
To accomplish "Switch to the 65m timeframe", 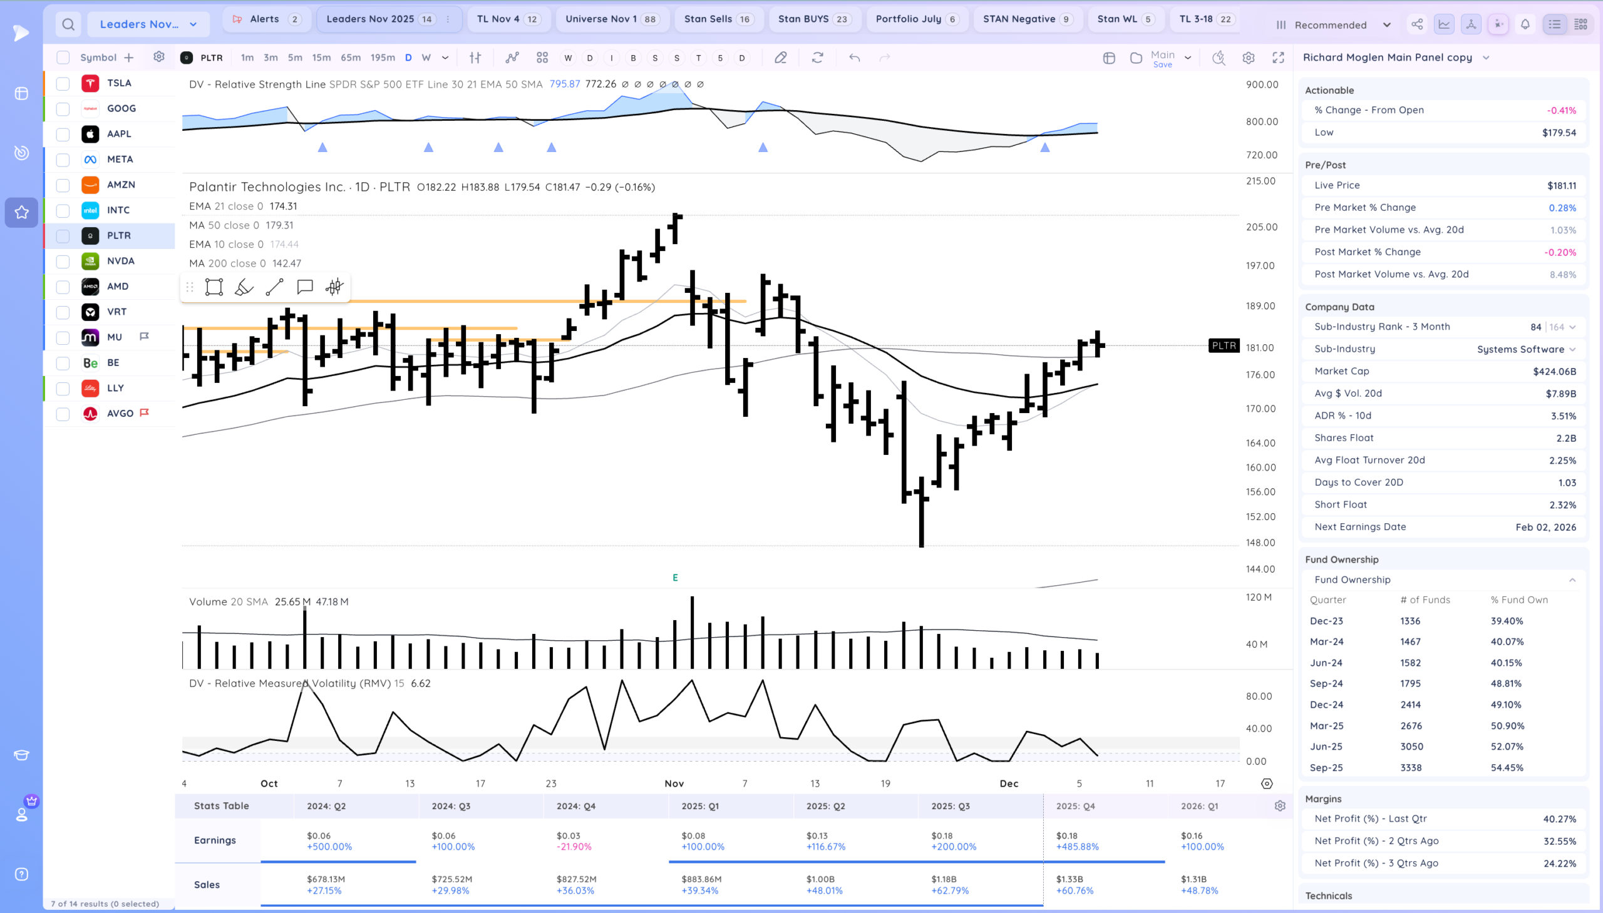I will (x=350, y=58).
